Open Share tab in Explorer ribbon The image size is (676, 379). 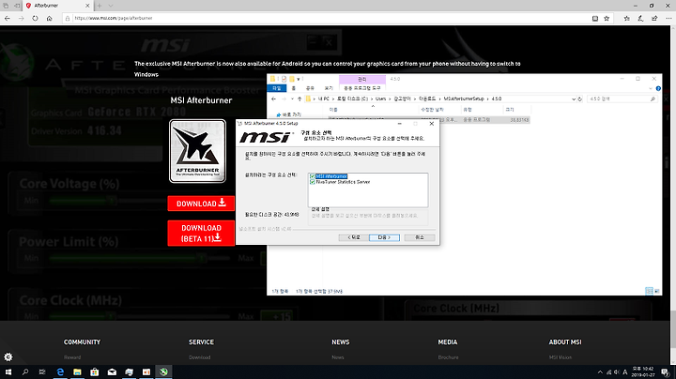310,88
